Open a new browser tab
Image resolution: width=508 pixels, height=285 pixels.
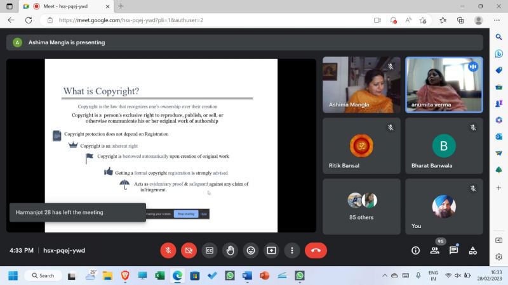tap(121, 6)
